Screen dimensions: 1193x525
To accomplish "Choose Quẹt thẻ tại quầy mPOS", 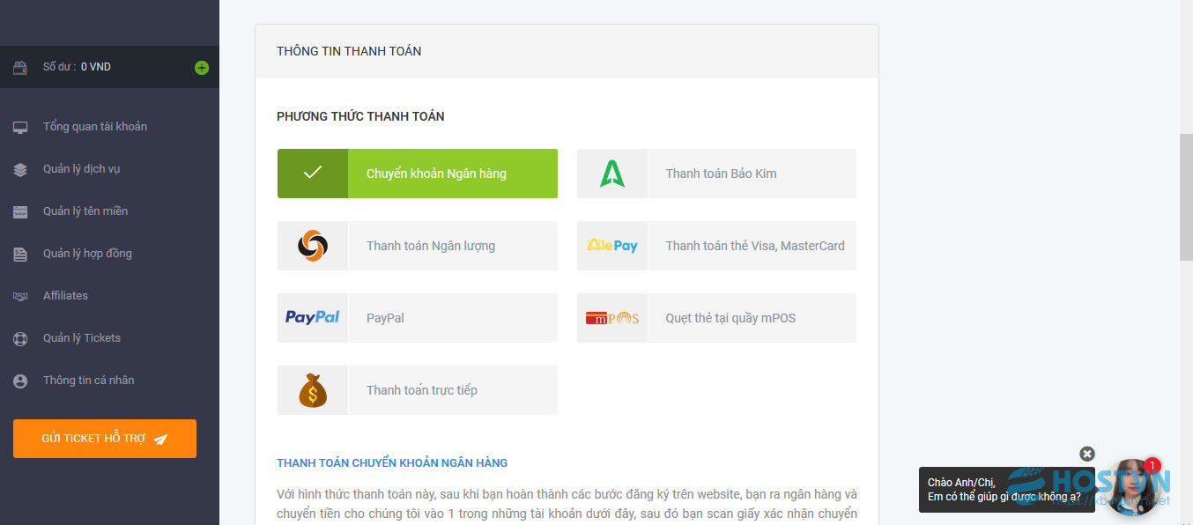I will pyautogui.click(x=716, y=318).
